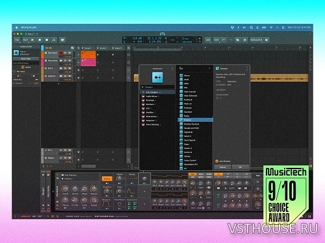Viewport: 325px width, 243px height.
Task: Start playback with the transport Play button
Action: pos(32,40)
